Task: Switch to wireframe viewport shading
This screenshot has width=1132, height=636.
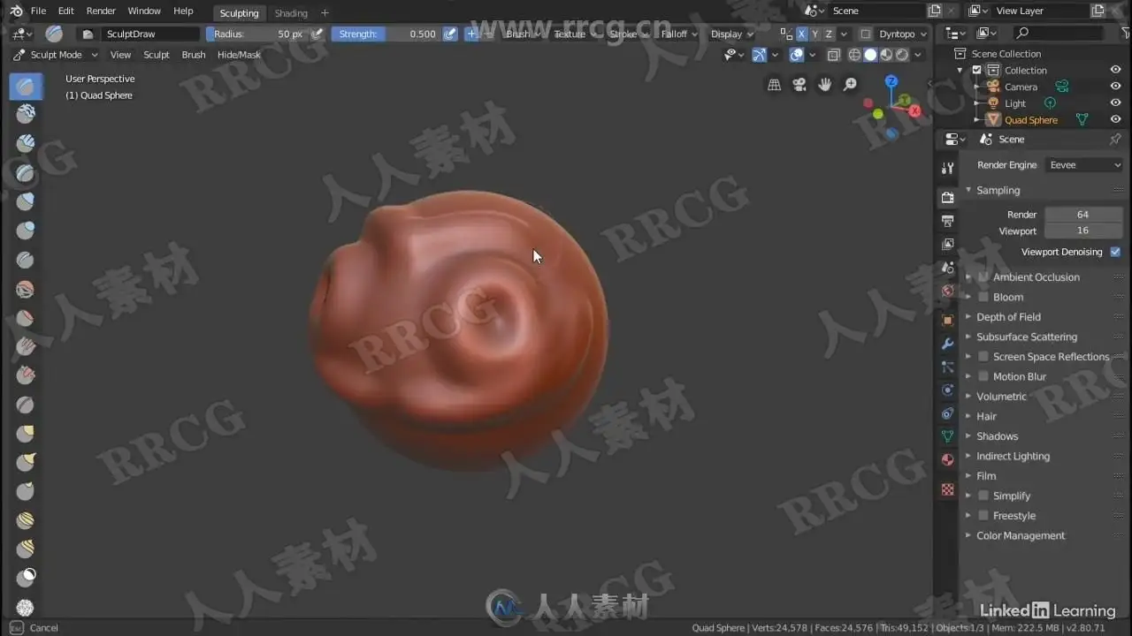Action: pyautogui.click(x=854, y=55)
